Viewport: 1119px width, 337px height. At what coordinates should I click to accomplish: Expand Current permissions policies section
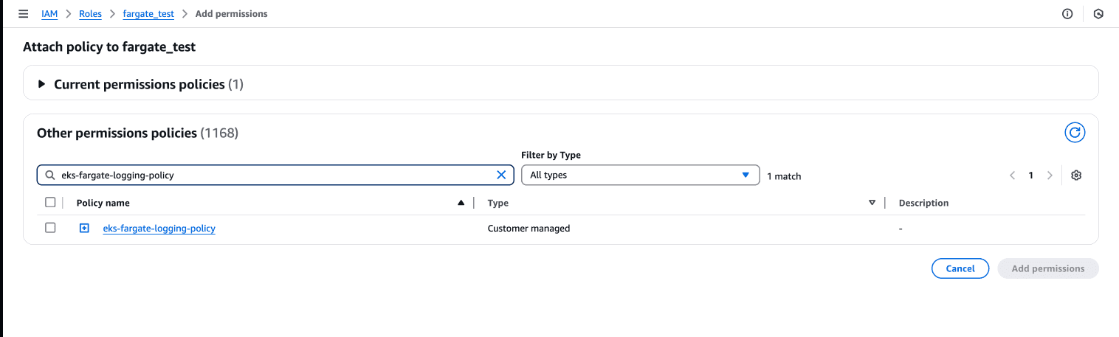pos(42,85)
